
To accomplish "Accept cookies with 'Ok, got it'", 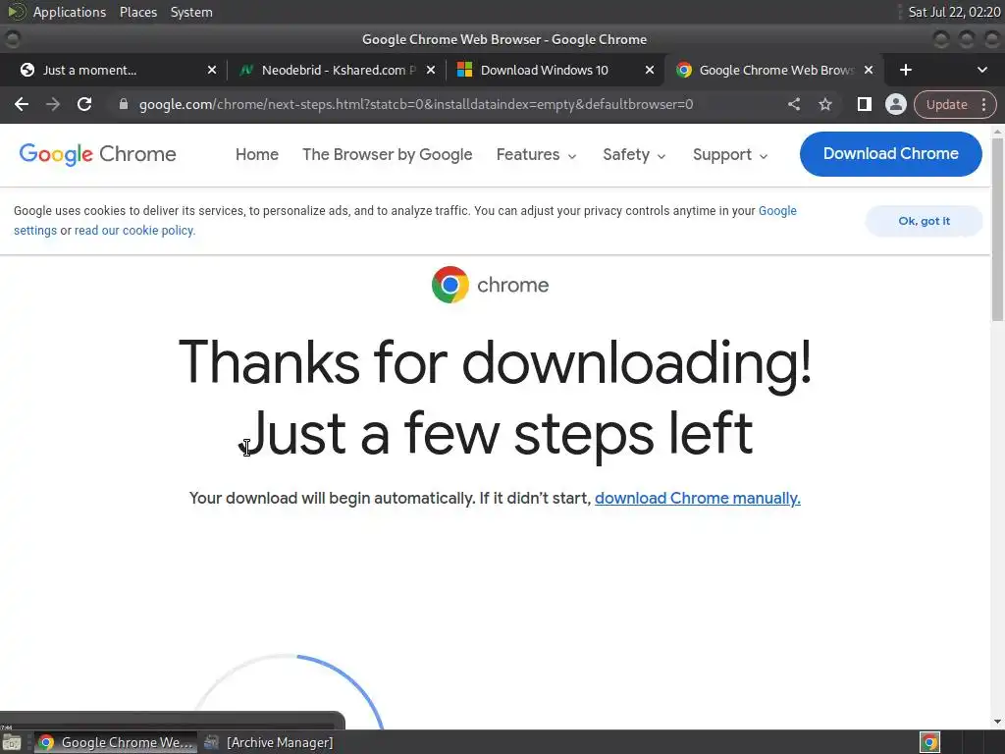I will [924, 221].
